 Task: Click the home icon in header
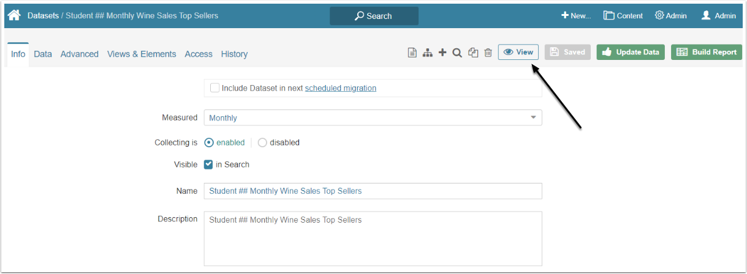14,15
